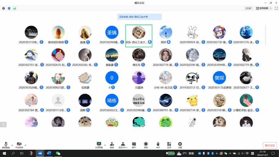The height and width of the screenshot is (157, 279).
Task: Check network signal status icon
Action: pos(14,8)
